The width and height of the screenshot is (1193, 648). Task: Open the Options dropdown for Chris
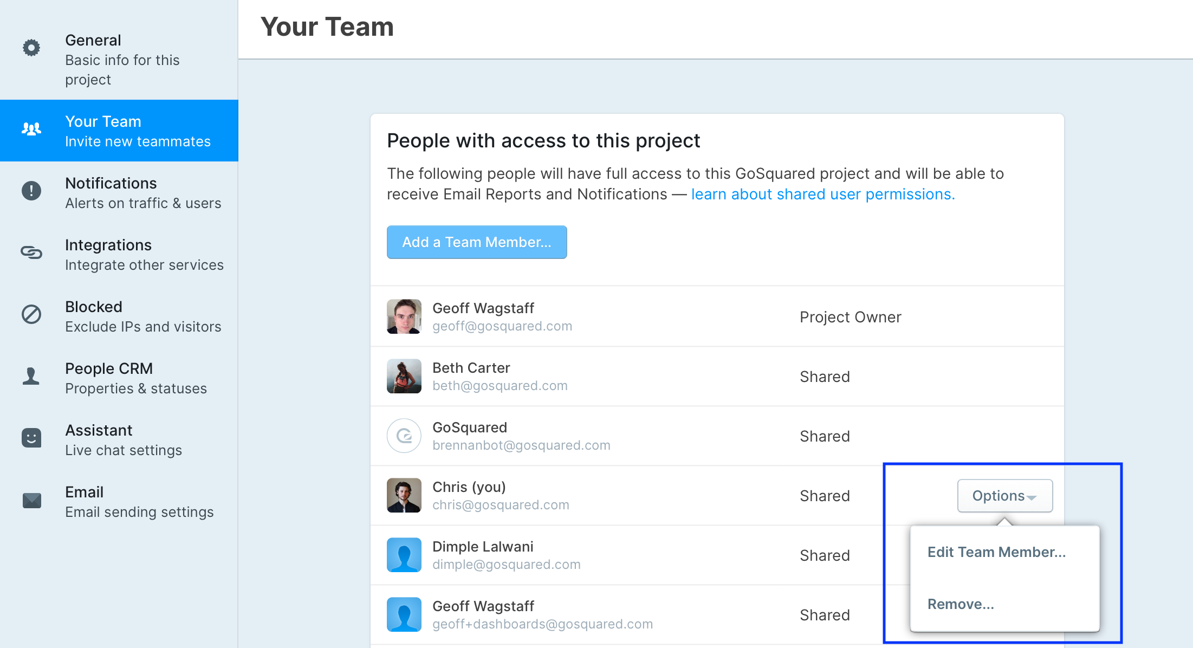click(1005, 496)
